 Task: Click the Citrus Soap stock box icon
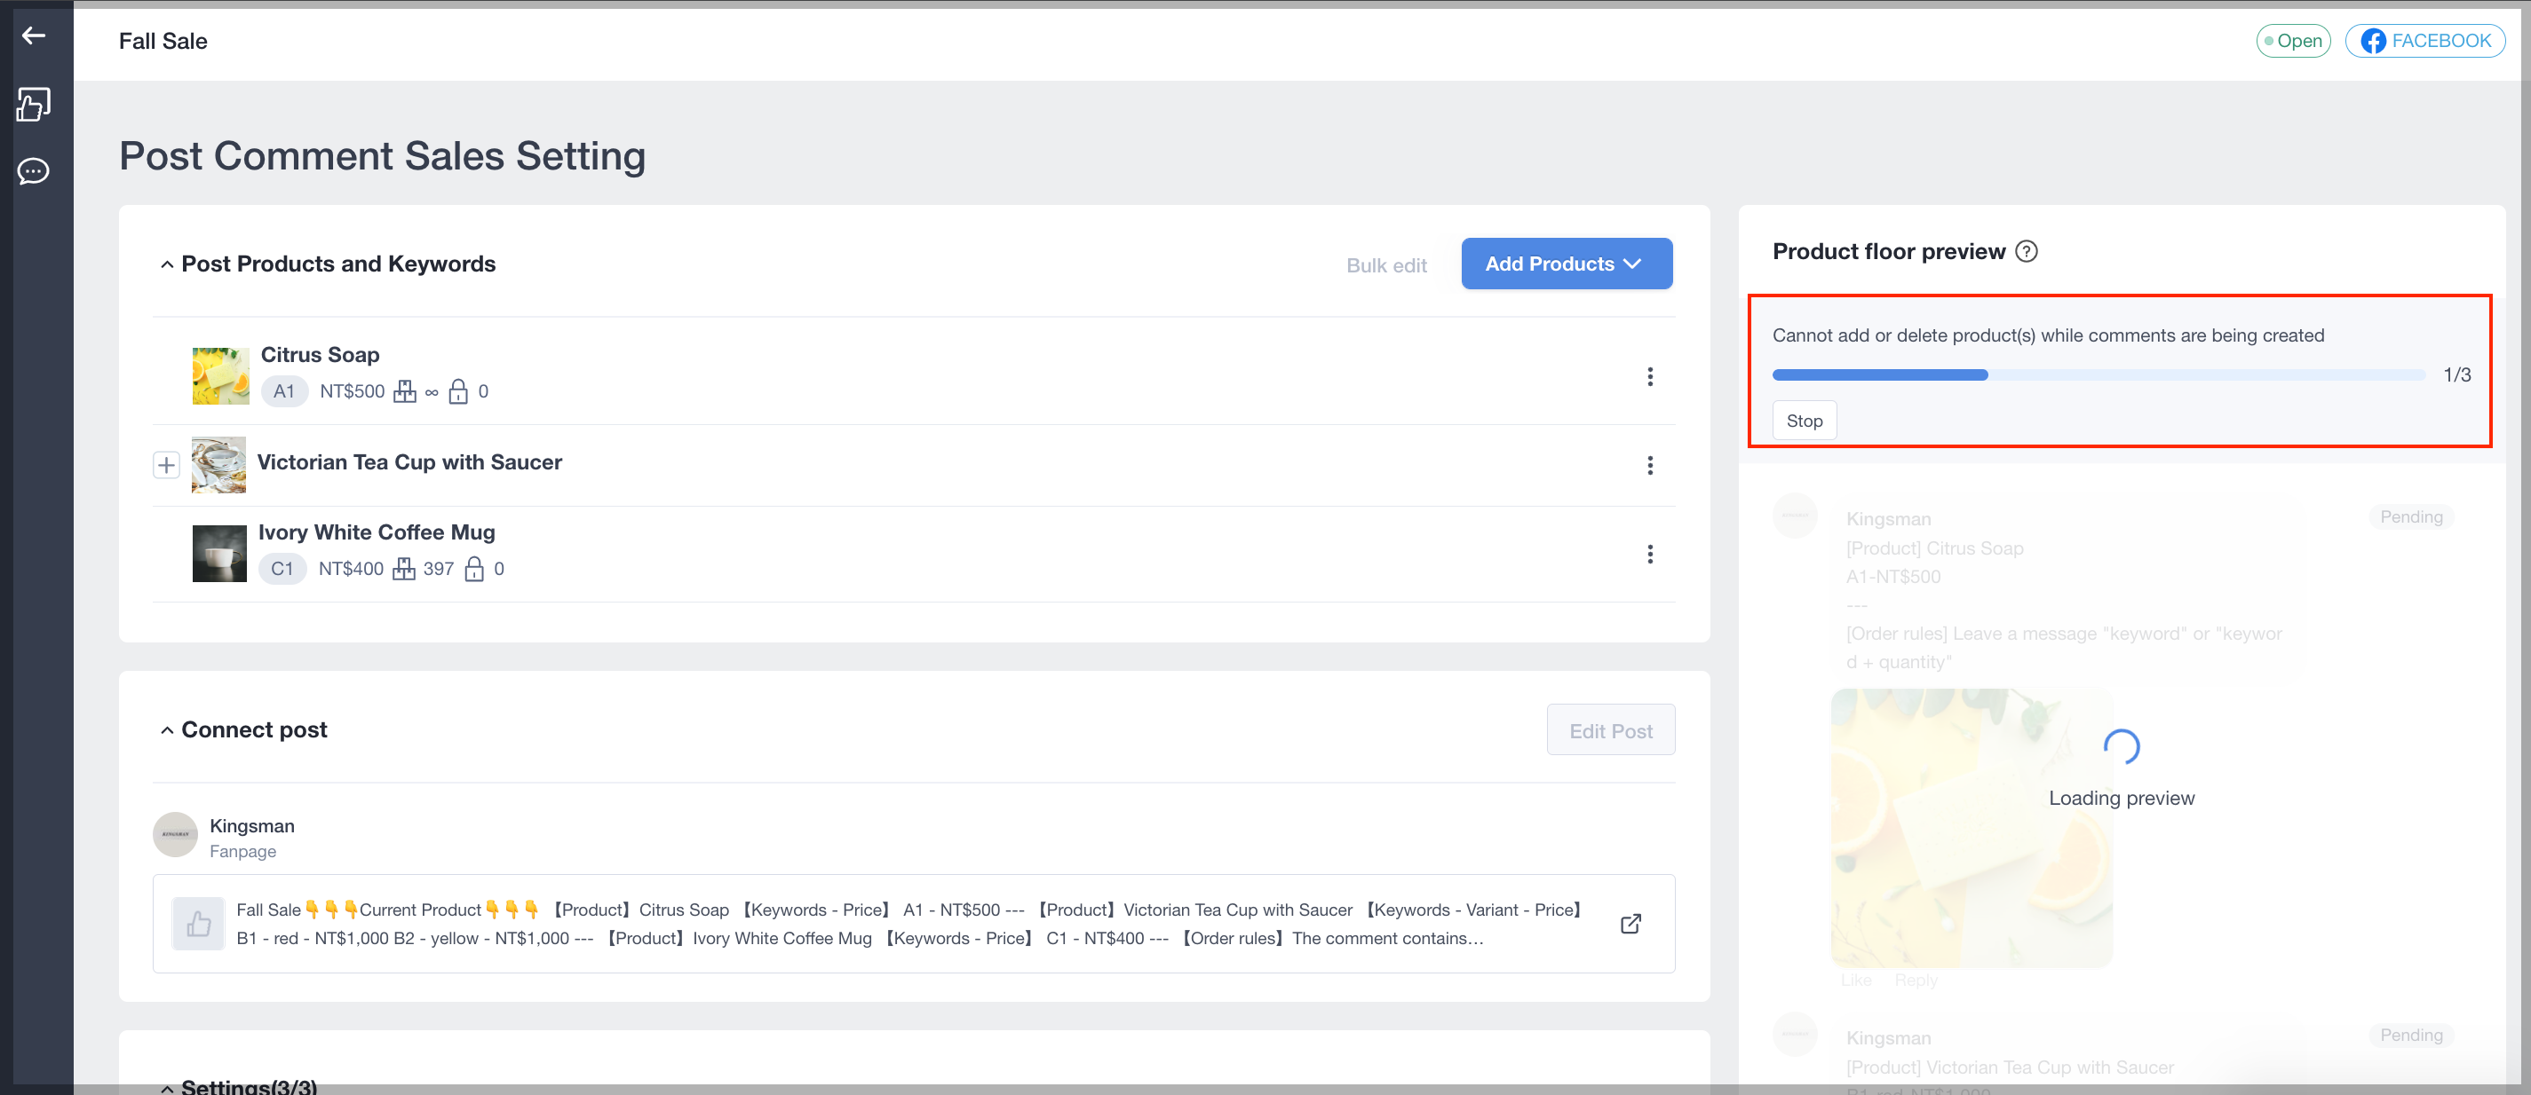pyautogui.click(x=405, y=392)
